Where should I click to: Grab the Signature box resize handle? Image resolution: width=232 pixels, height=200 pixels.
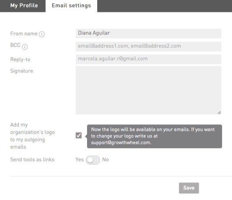click(x=219, y=112)
